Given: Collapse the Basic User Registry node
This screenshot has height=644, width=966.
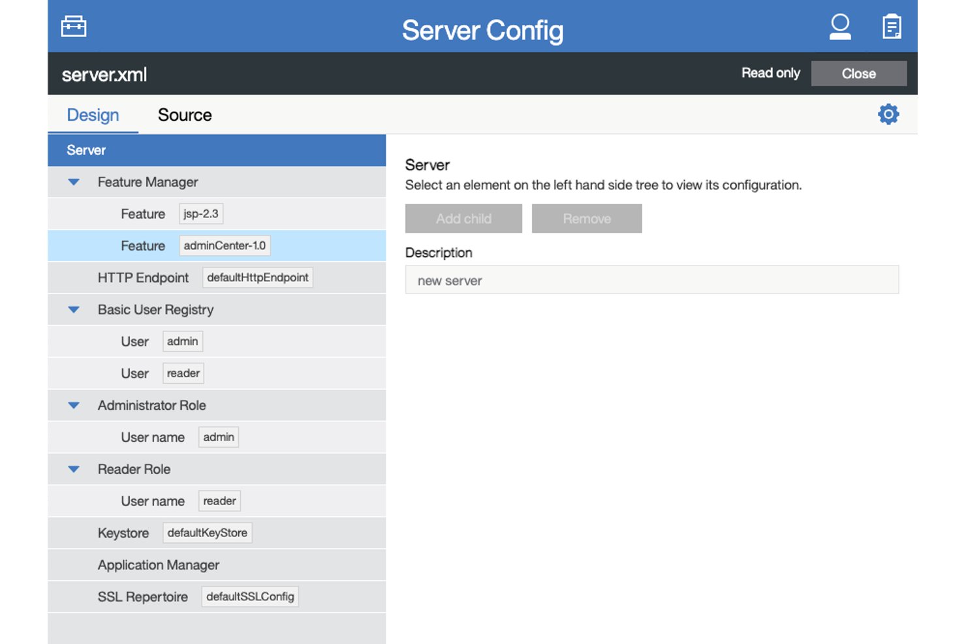Looking at the screenshot, I should (74, 310).
